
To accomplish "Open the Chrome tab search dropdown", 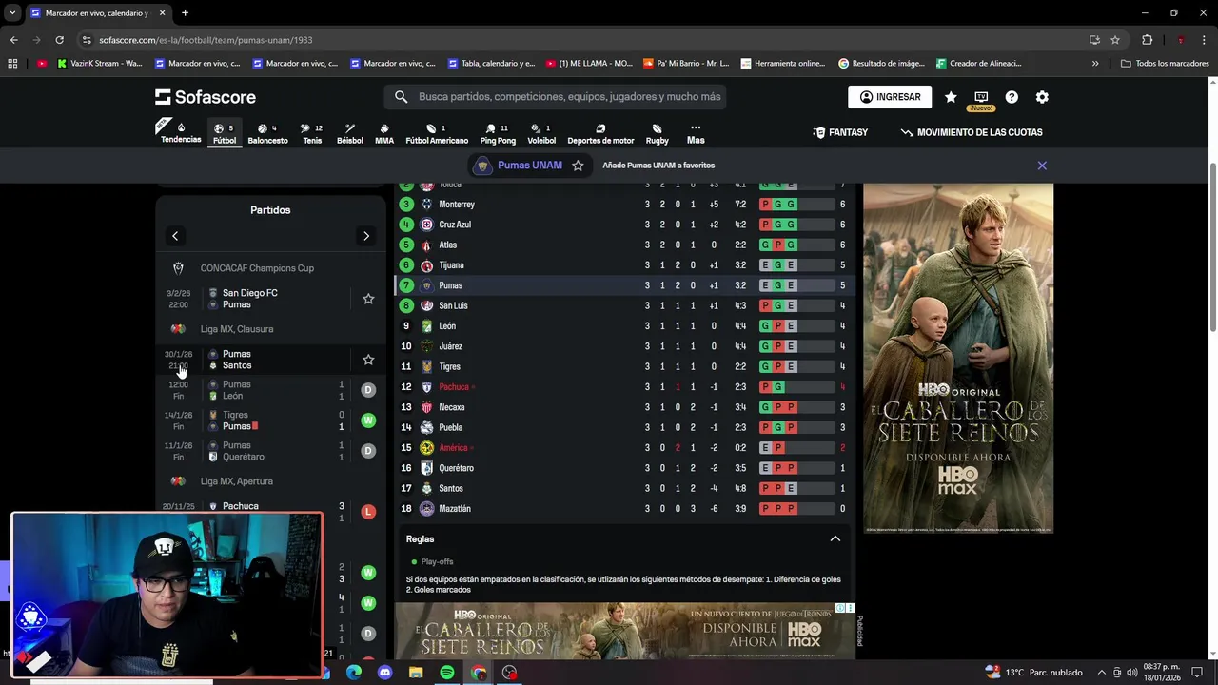I will point(12,13).
